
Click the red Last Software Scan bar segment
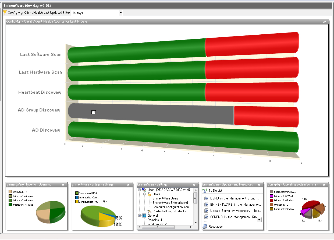pyautogui.click(x=252, y=45)
